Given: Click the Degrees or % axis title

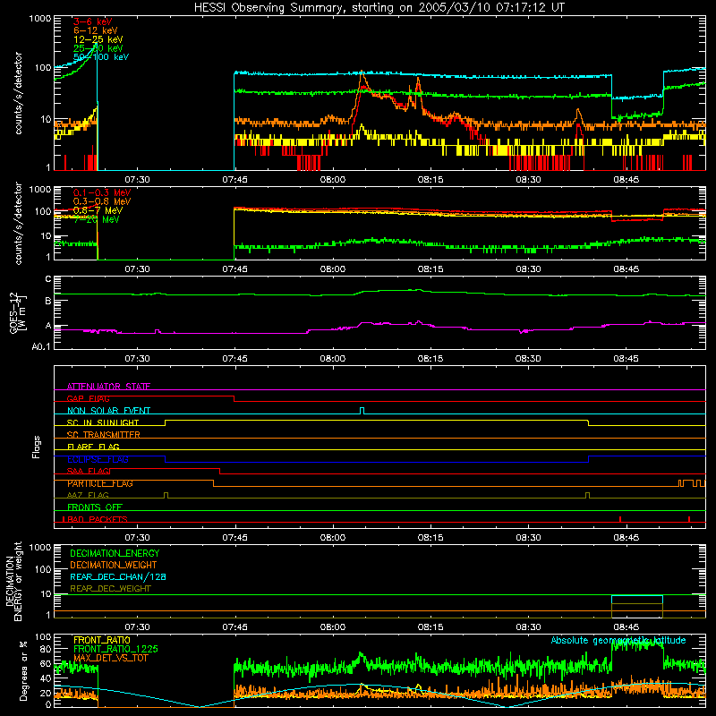Looking at the screenshot, I should point(23,671).
